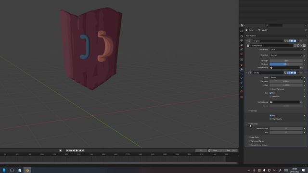Open the Solidify Mode dropdown
This screenshot has height=173, width=308.
[286, 77]
